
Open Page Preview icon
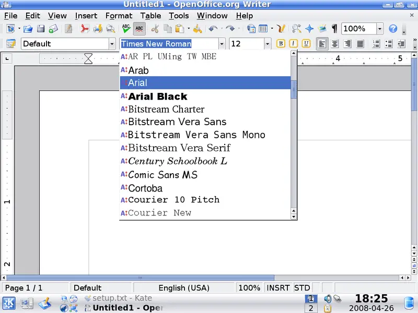(x=110, y=29)
